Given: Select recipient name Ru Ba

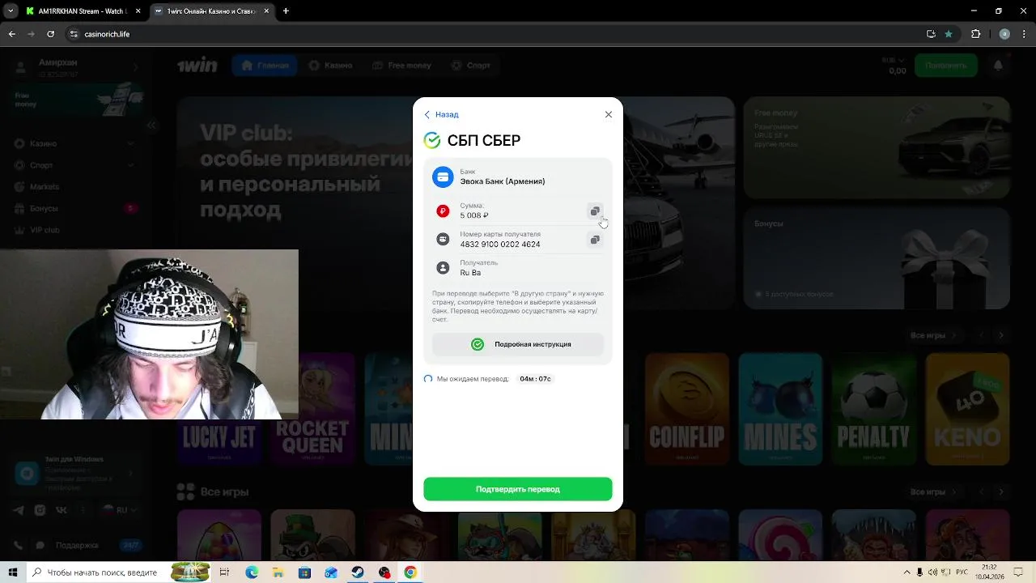Looking at the screenshot, I should (x=470, y=273).
